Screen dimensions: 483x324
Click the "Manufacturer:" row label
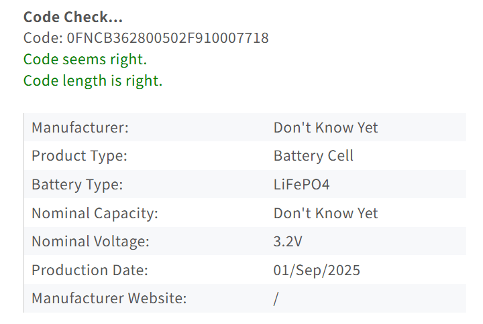80,127
